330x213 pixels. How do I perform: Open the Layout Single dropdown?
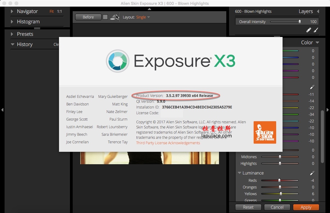(x=143, y=17)
